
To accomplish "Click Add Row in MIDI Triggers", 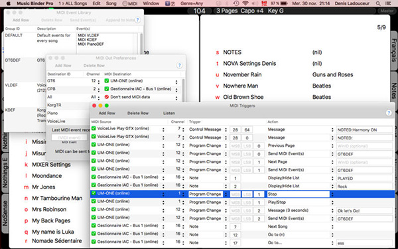I will click(107, 113).
